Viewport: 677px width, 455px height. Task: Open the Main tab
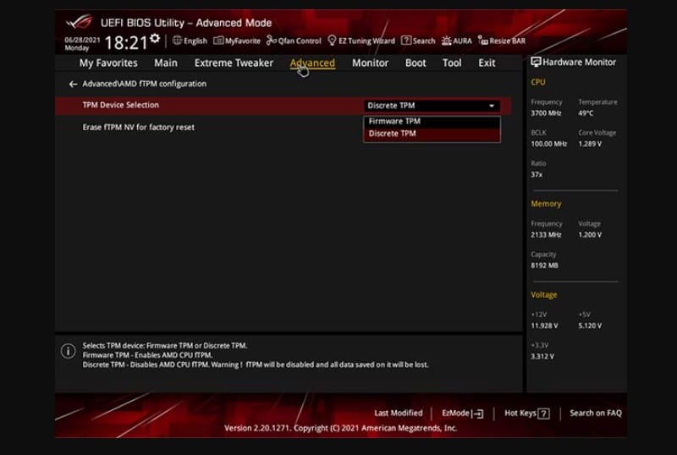[x=166, y=63]
